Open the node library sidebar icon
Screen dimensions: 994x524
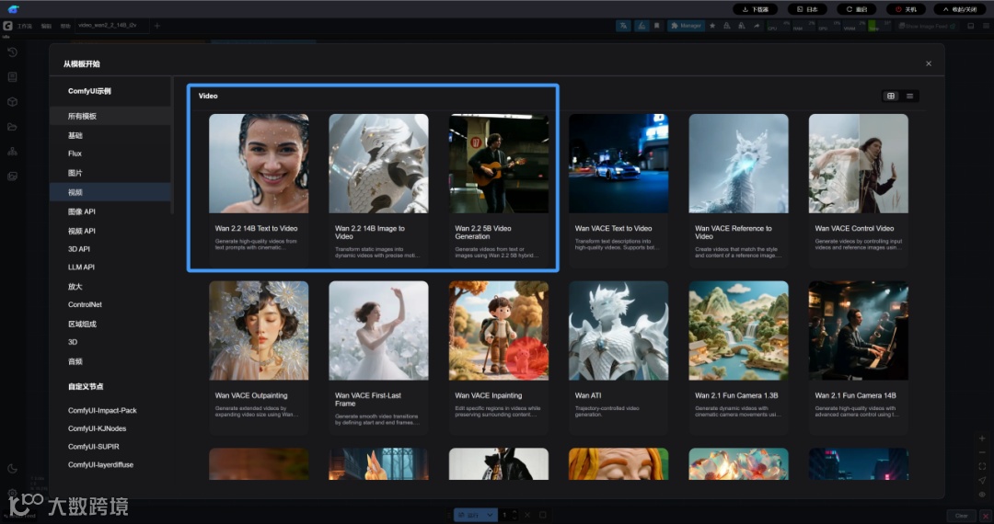pos(12,77)
